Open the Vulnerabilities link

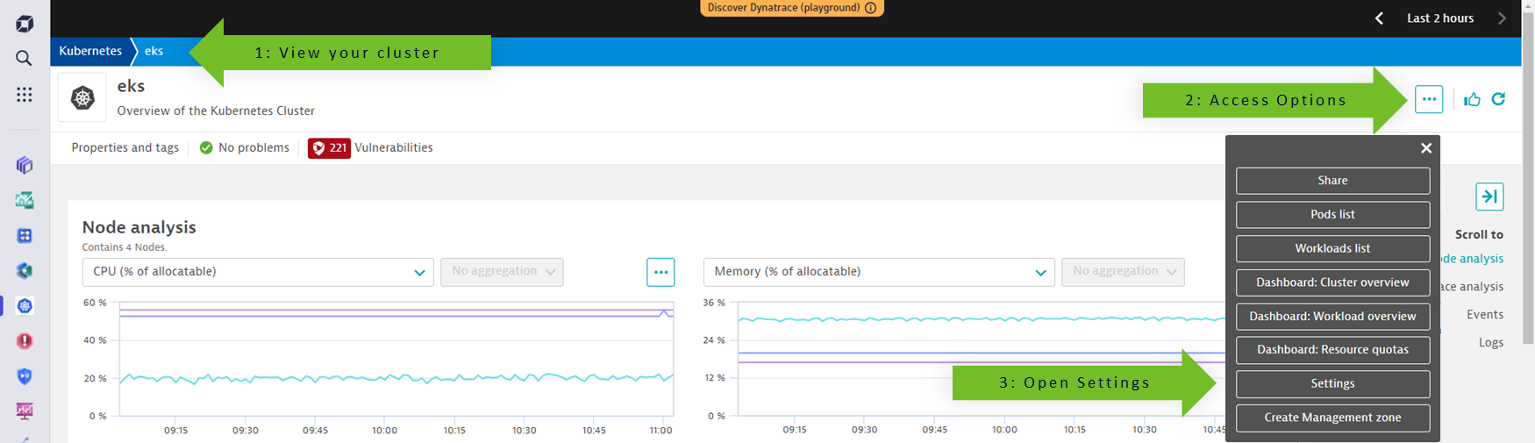[x=394, y=147]
